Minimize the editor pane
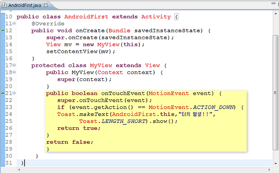279x173 pixels. (x=274, y=3)
